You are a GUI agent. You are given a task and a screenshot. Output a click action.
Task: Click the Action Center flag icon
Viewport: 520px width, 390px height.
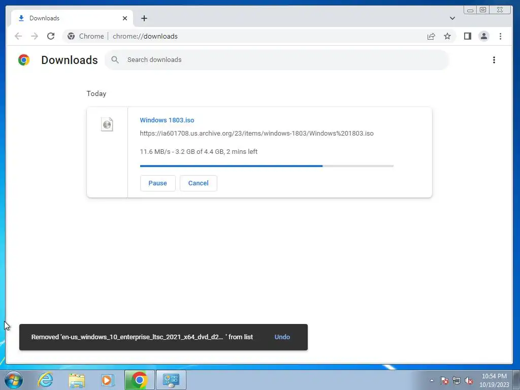click(444, 380)
